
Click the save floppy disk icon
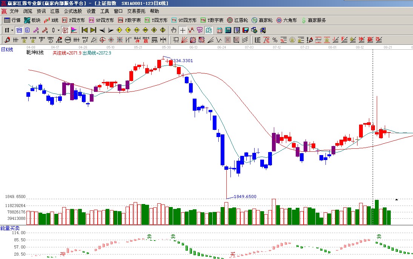pyautogui.click(x=245, y=30)
